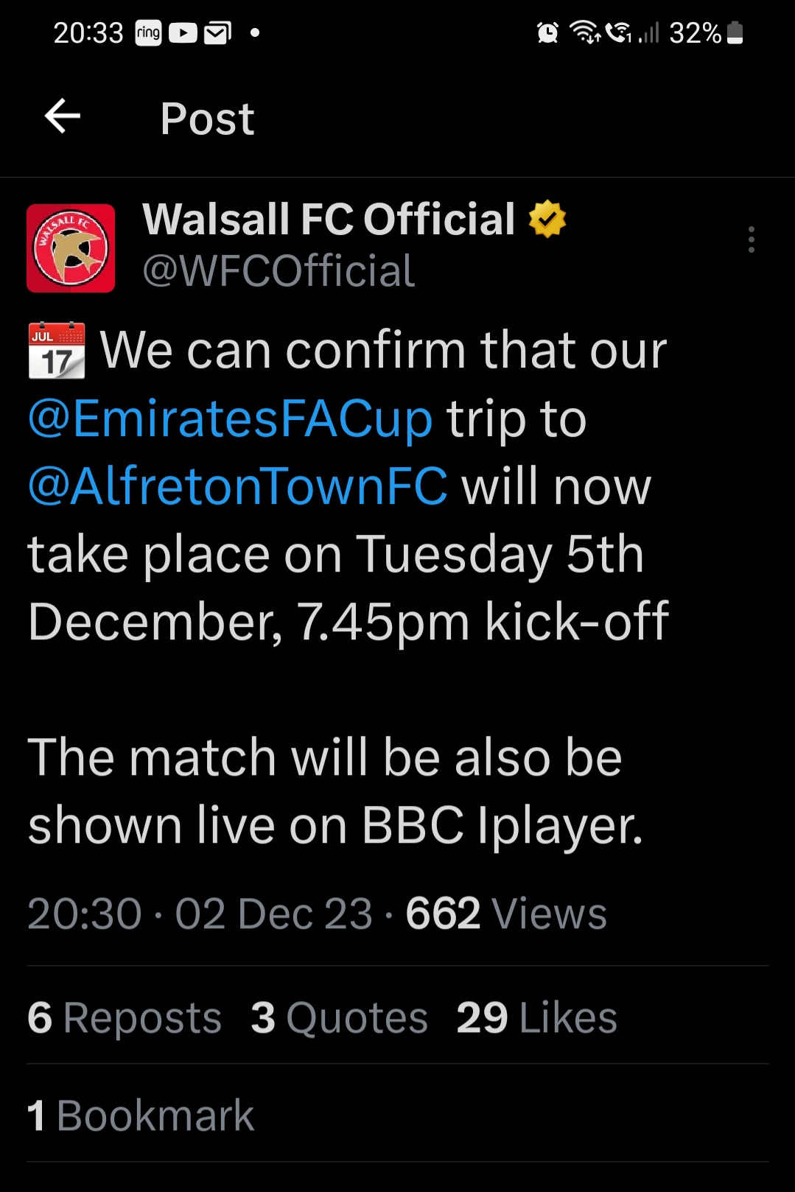This screenshot has width=795, height=1192.
Task: Tap the back arrow to leave post
Action: (x=63, y=116)
